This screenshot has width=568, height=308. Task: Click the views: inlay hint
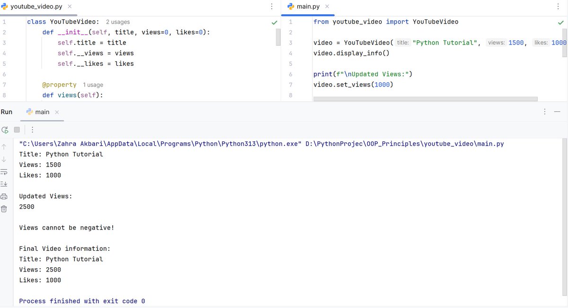(497, 43)
